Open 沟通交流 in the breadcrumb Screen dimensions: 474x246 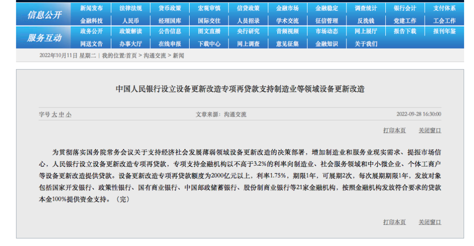click(155, 55)
